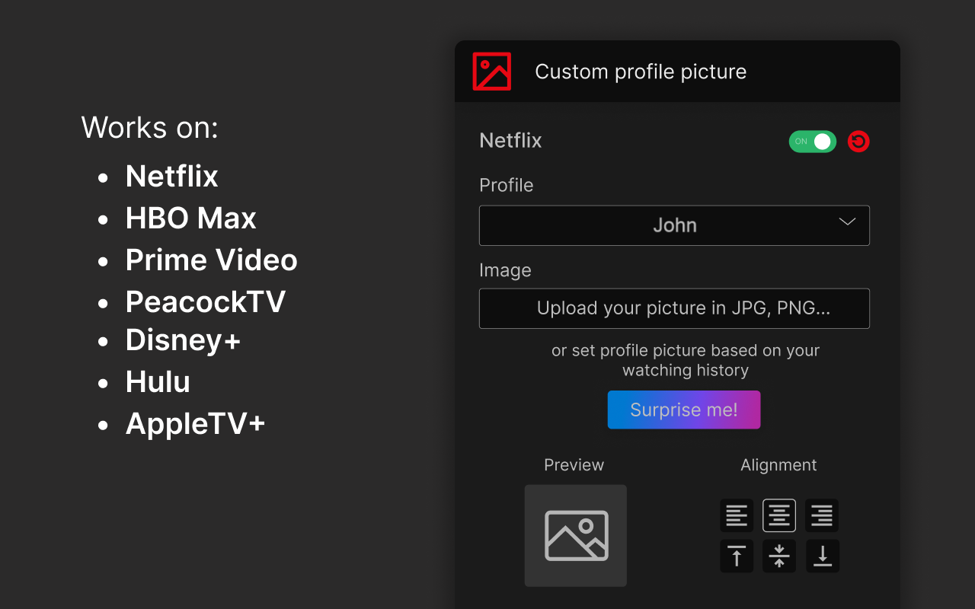Click the Surprise me! button
The height and width of the screenshot is (609, 975).
pyautogui.click(x=683, y=410)
